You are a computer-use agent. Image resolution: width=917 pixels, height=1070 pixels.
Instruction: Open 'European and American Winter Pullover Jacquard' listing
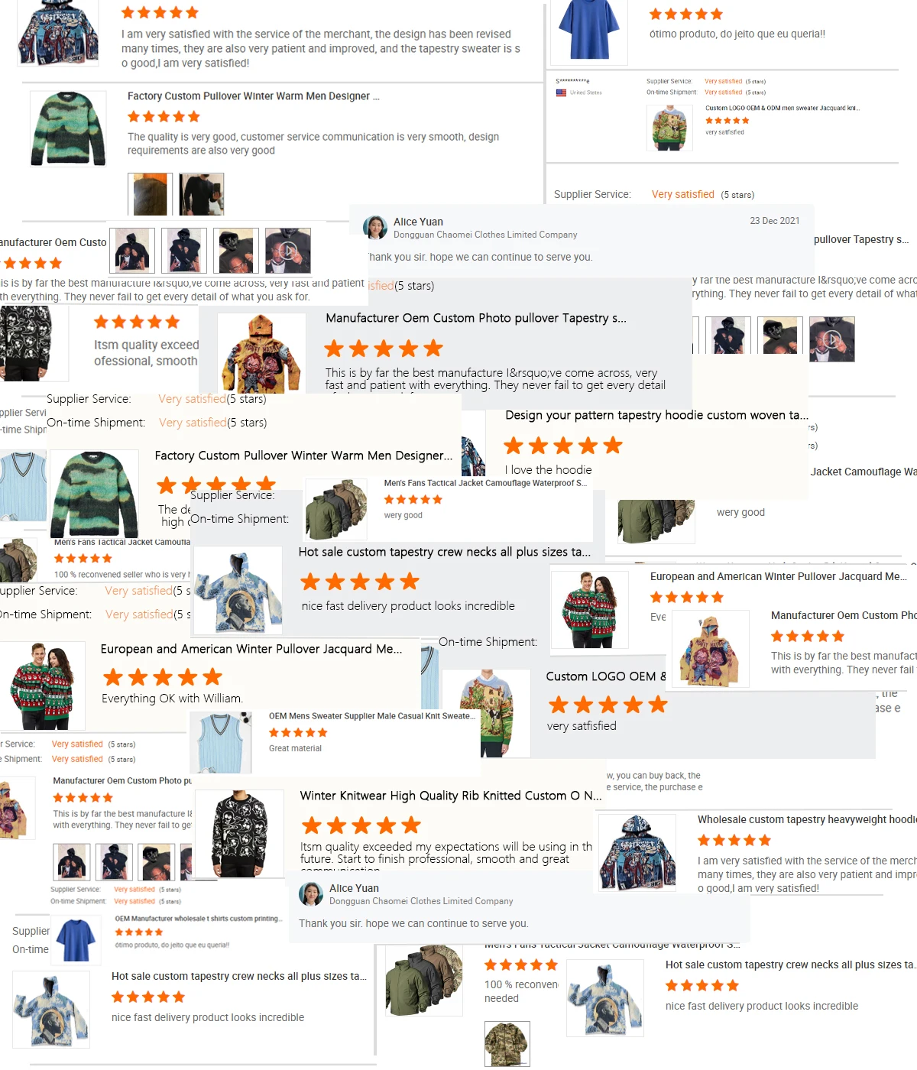pos(251,649)
